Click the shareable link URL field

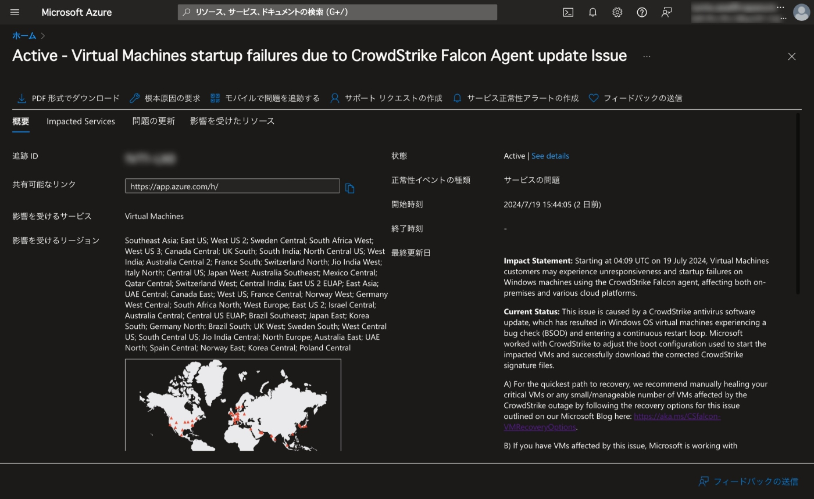pyautogui.click(x=232, y=186)
